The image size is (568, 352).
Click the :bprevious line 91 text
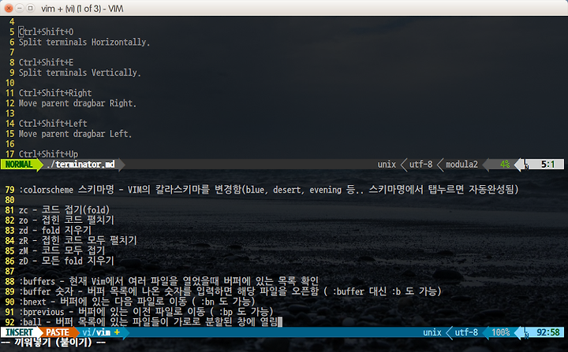[x=146, y=312]
